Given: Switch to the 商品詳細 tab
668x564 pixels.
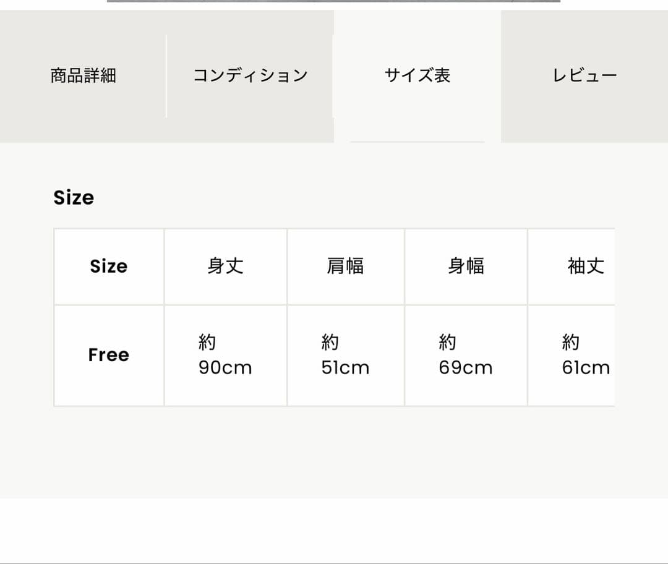Looking at the screenshot, I should (x=83, y=75).
